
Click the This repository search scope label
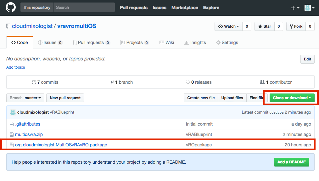tap(36, 7)
